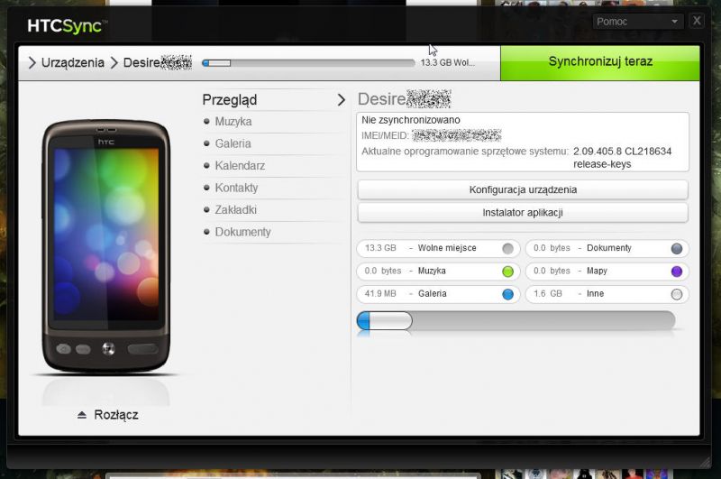This screenshot has height=479, width=721.
Task: Open the Muzyka sync category
Action: [x=233, y=122]
